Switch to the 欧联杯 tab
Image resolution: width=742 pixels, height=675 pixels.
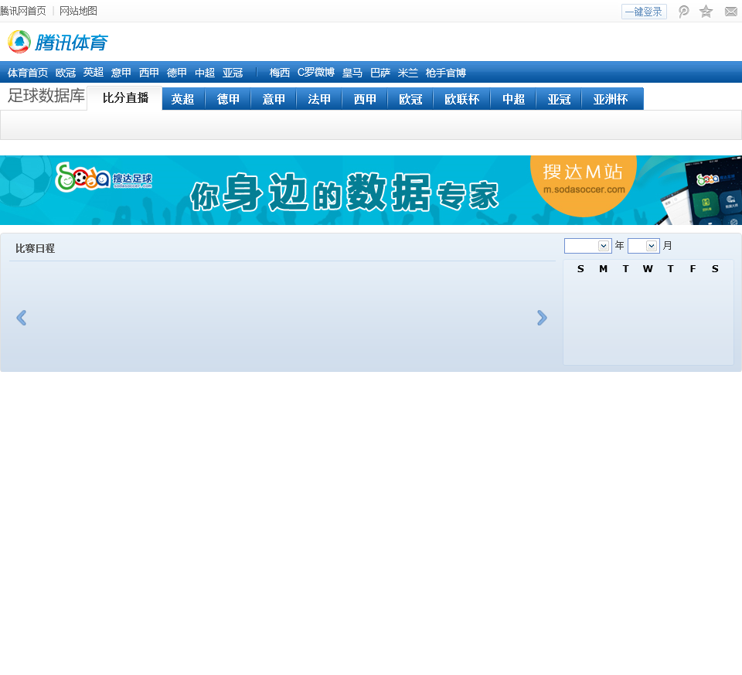point(462,99)
